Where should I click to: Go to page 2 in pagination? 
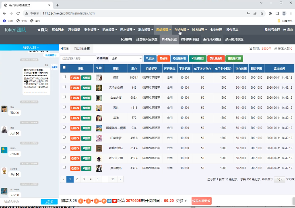[76, 179]
